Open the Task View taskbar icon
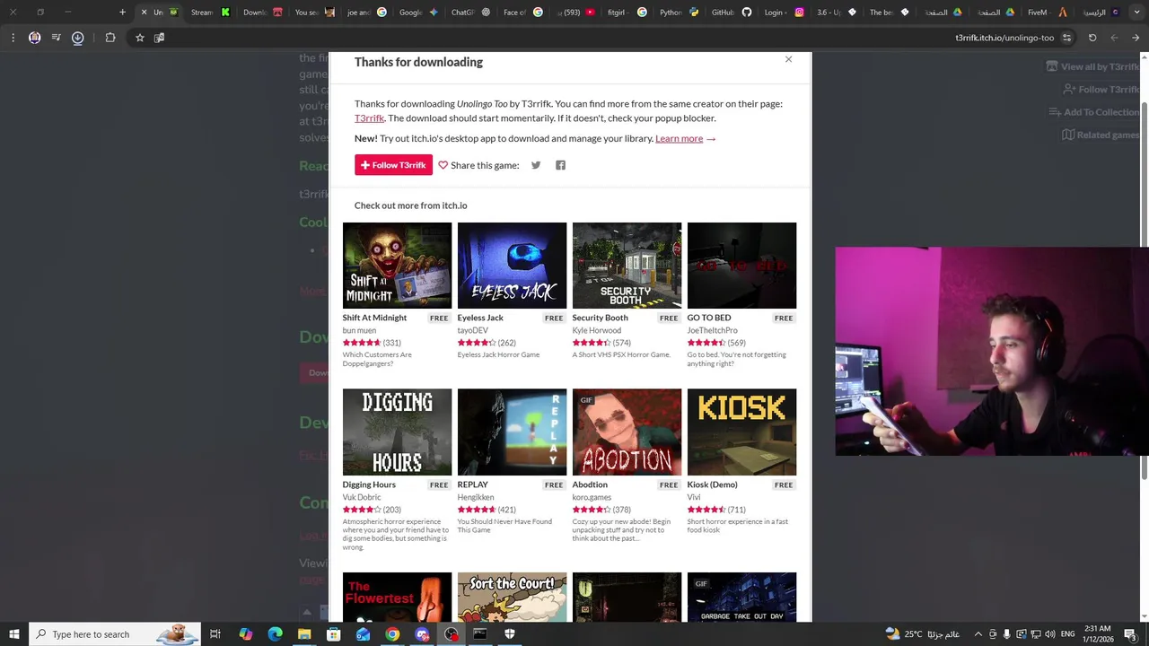The width and height of the screenshot is (1149, 646). (215, 634)
